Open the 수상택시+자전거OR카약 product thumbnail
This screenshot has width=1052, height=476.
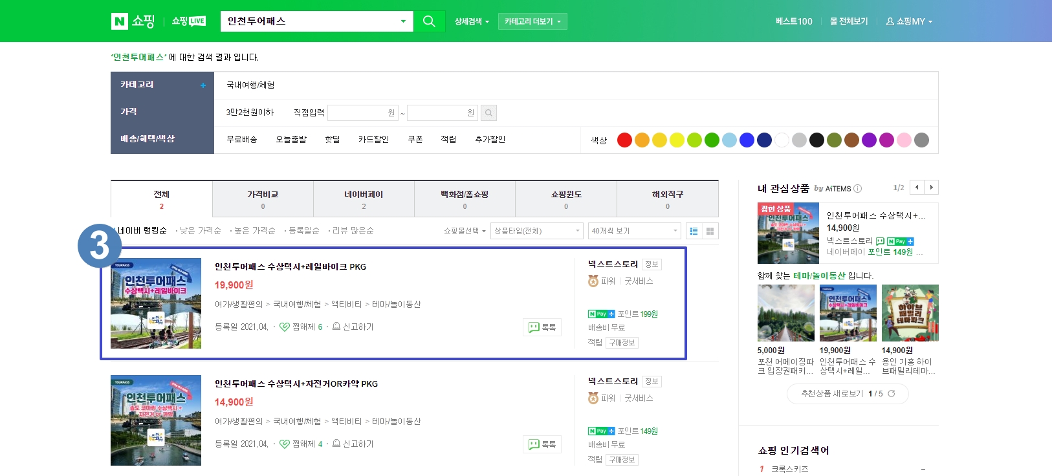(x=156, y=420)
